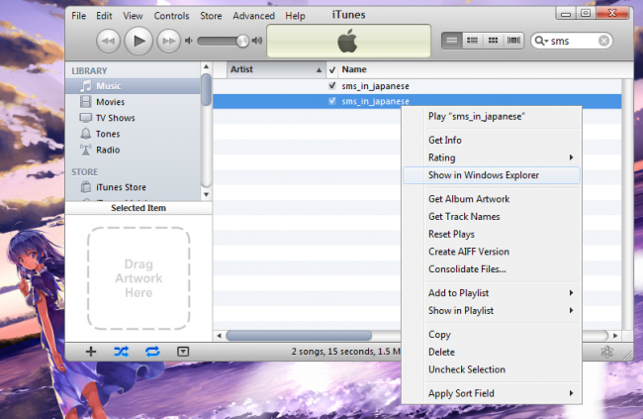Choose Create AIFF Version
This screenshot has width=643, height=419.
click(x=492, y=252)
